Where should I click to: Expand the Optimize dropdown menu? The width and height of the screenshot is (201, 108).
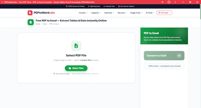pyautogui.click(x=109, y=13)
